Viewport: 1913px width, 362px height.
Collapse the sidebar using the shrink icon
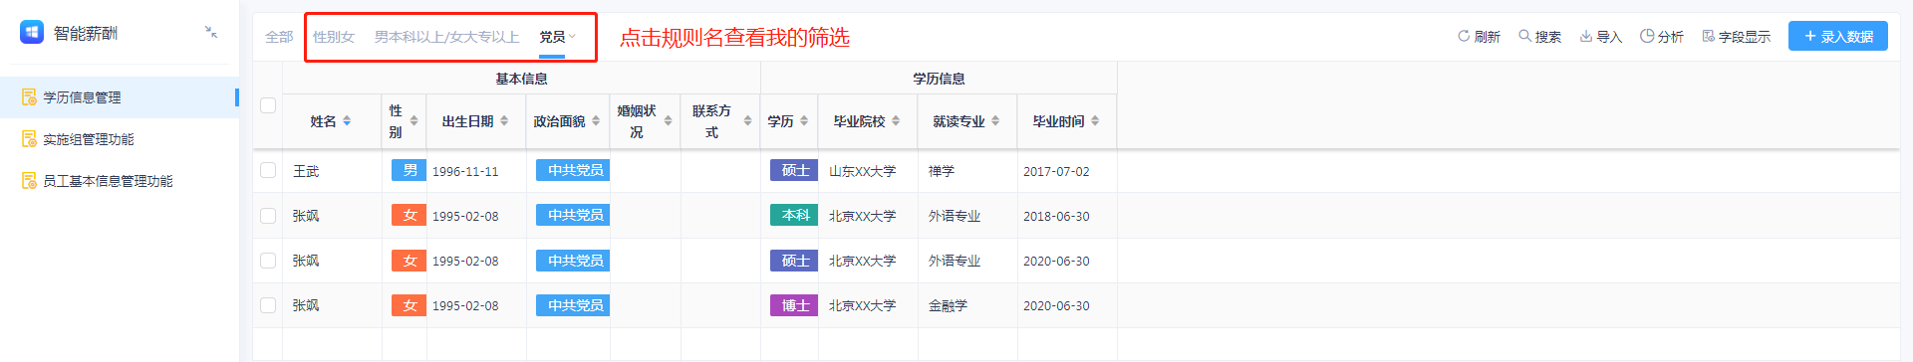pos(211,32)
